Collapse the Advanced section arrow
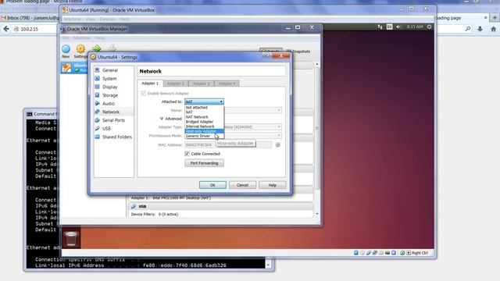 coord(162,119)
